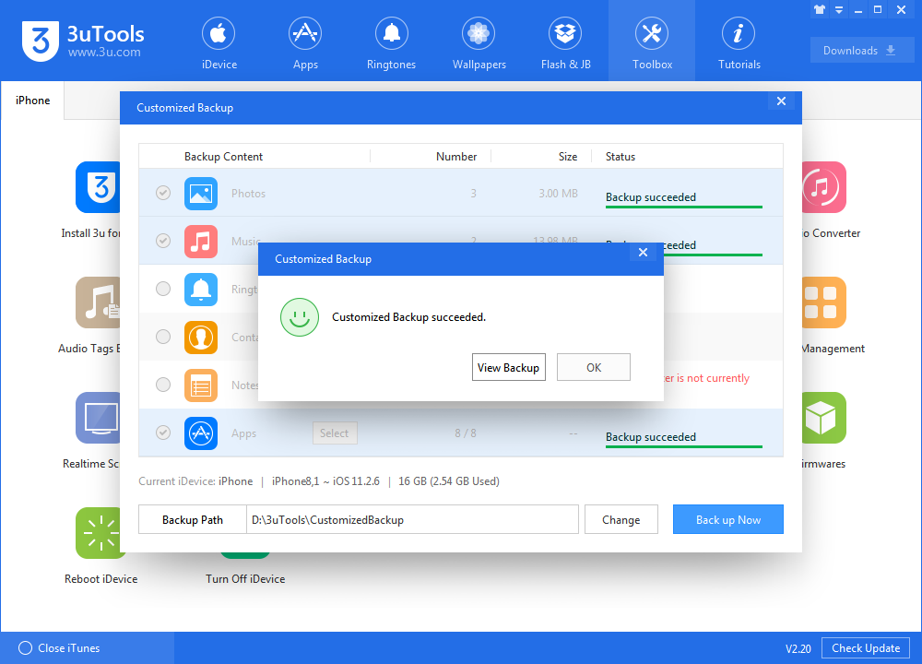Image resolution: width=922 pixels, height=664 pixels.
Task: Click Select button in Apps row
Action: click(335, 433)
